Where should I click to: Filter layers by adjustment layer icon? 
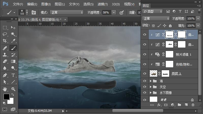(174, 11)
